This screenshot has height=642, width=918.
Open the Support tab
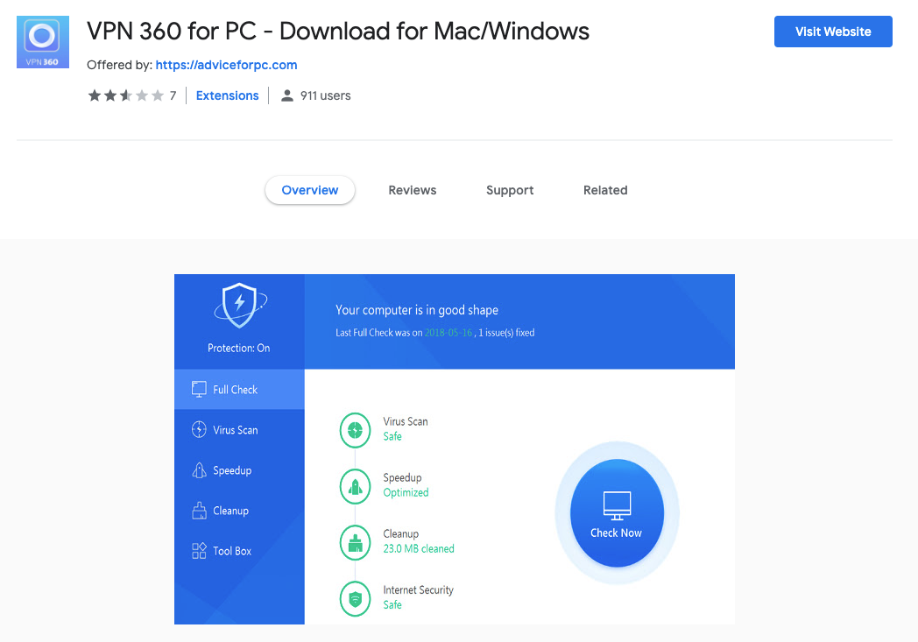pos(509,190)
